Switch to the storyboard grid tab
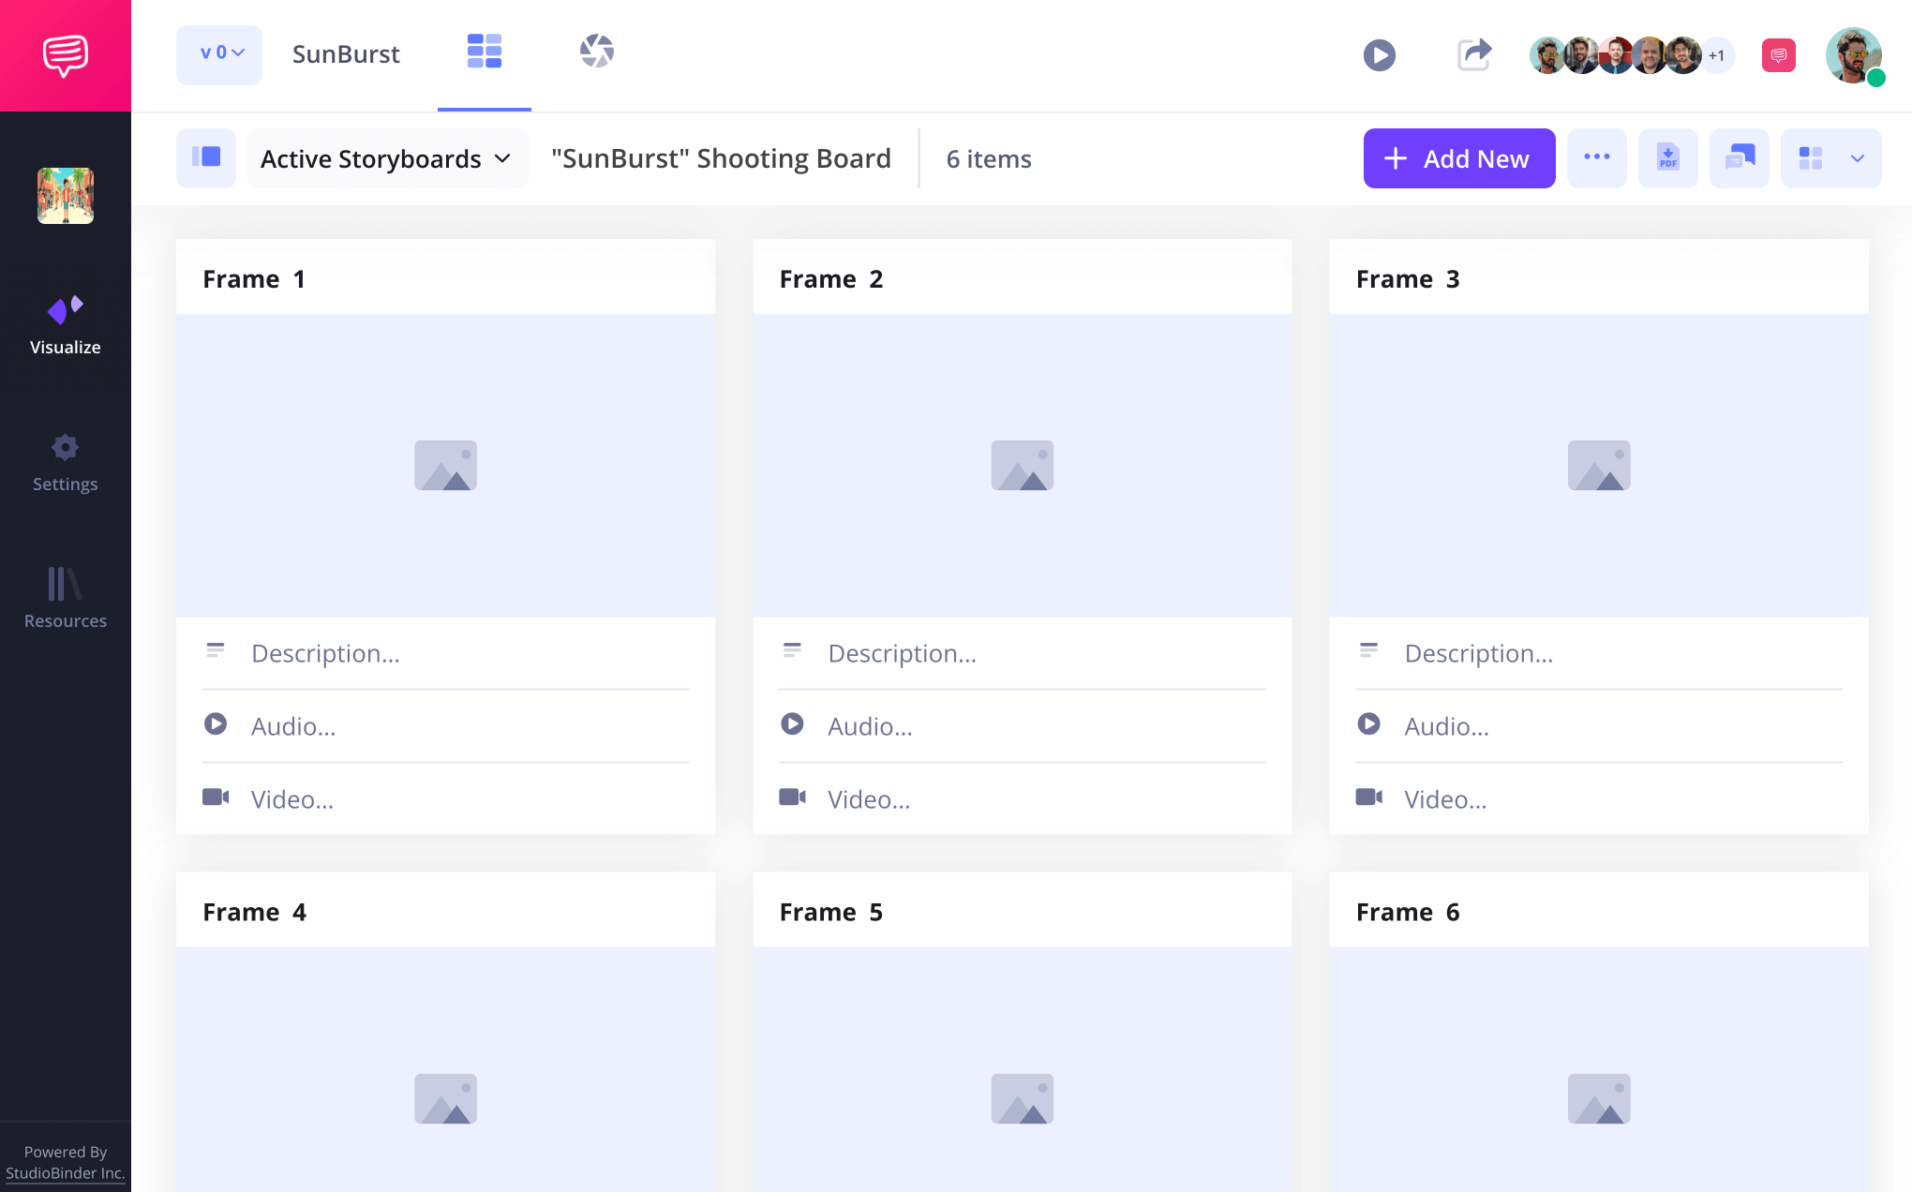The image size is (1912, 1192). (x=485, y=52)
